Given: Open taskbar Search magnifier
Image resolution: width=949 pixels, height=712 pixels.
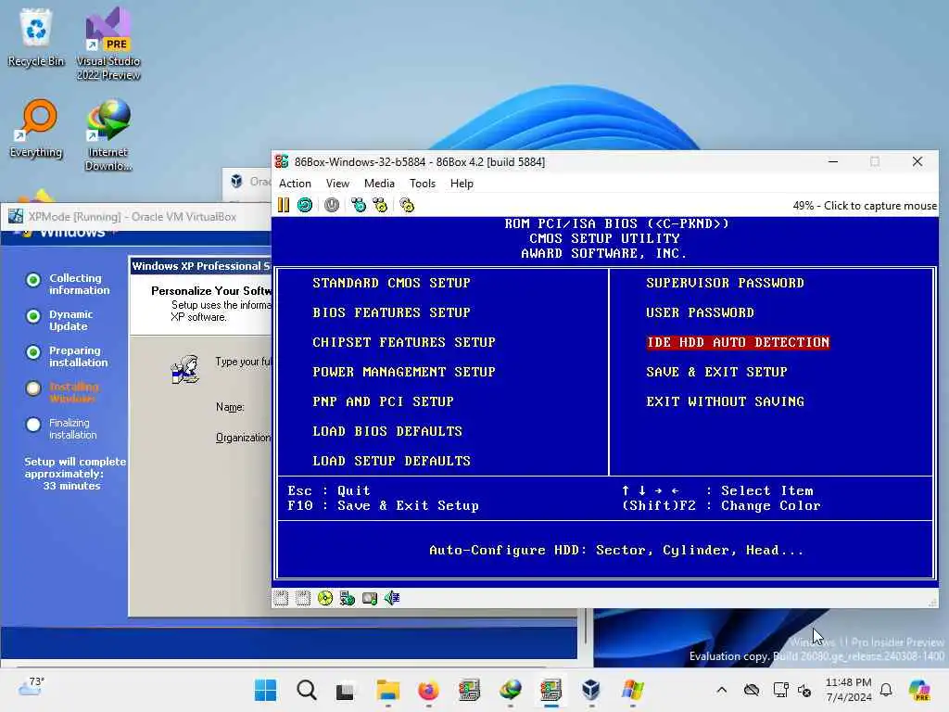Looking at the screenshot, I should tap(306, 690).
